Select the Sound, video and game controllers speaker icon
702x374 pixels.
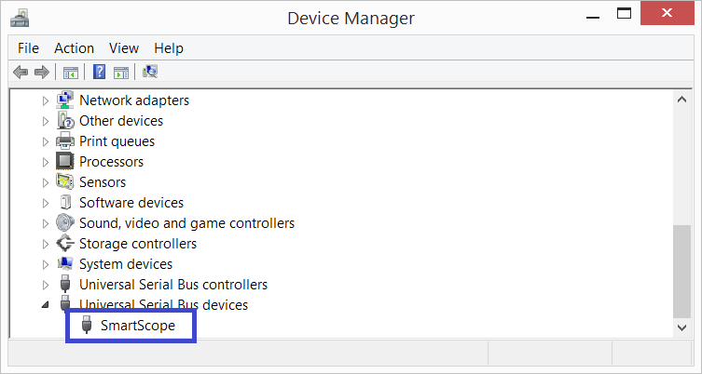point(65,223)
